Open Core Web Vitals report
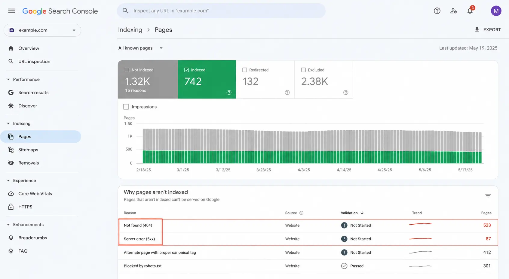 (x=41, y=194)
